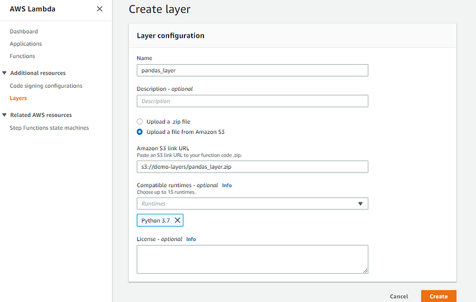476x302 pixels.
Task: Select Upload a .zip file option
Action: (x=140, y=122)
